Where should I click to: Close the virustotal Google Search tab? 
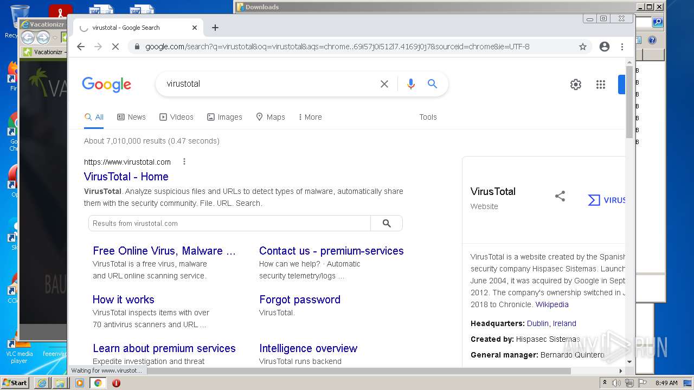point(195,28)
